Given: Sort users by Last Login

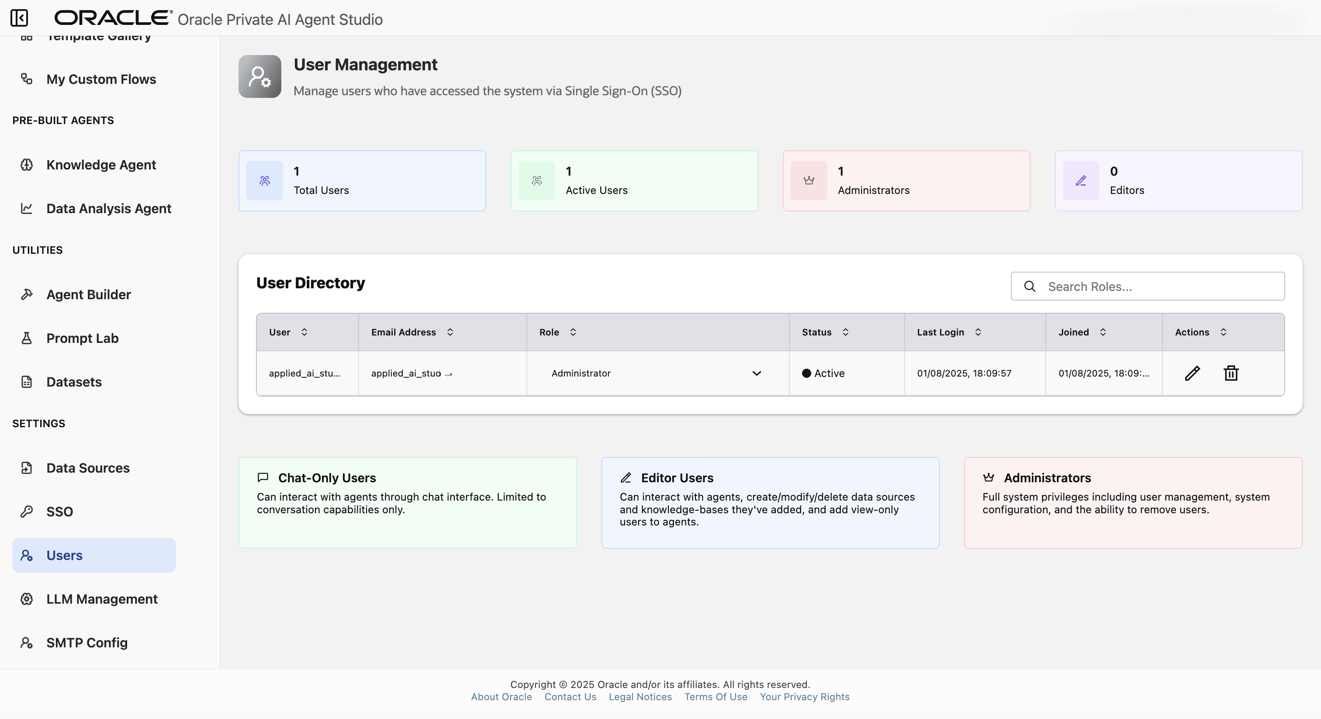Looking at the screenshot, I should tap(979, 332).
